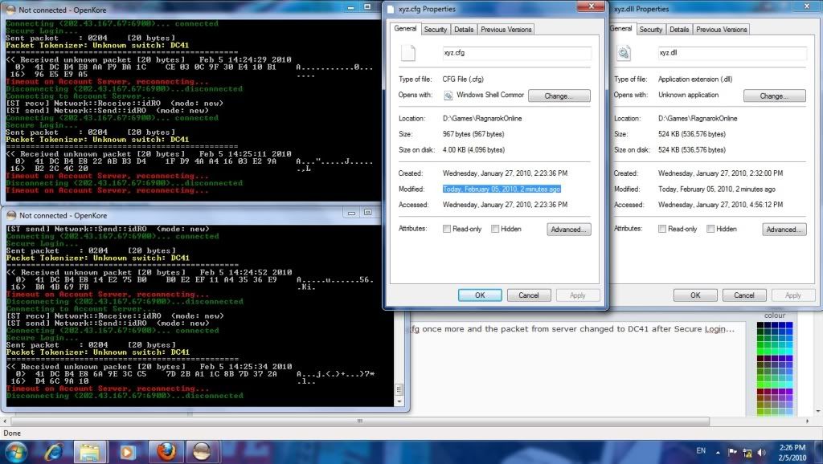Click Advanced in xyz.dll Properties
The image size is (823, 464).
click(x=784, y=230)
